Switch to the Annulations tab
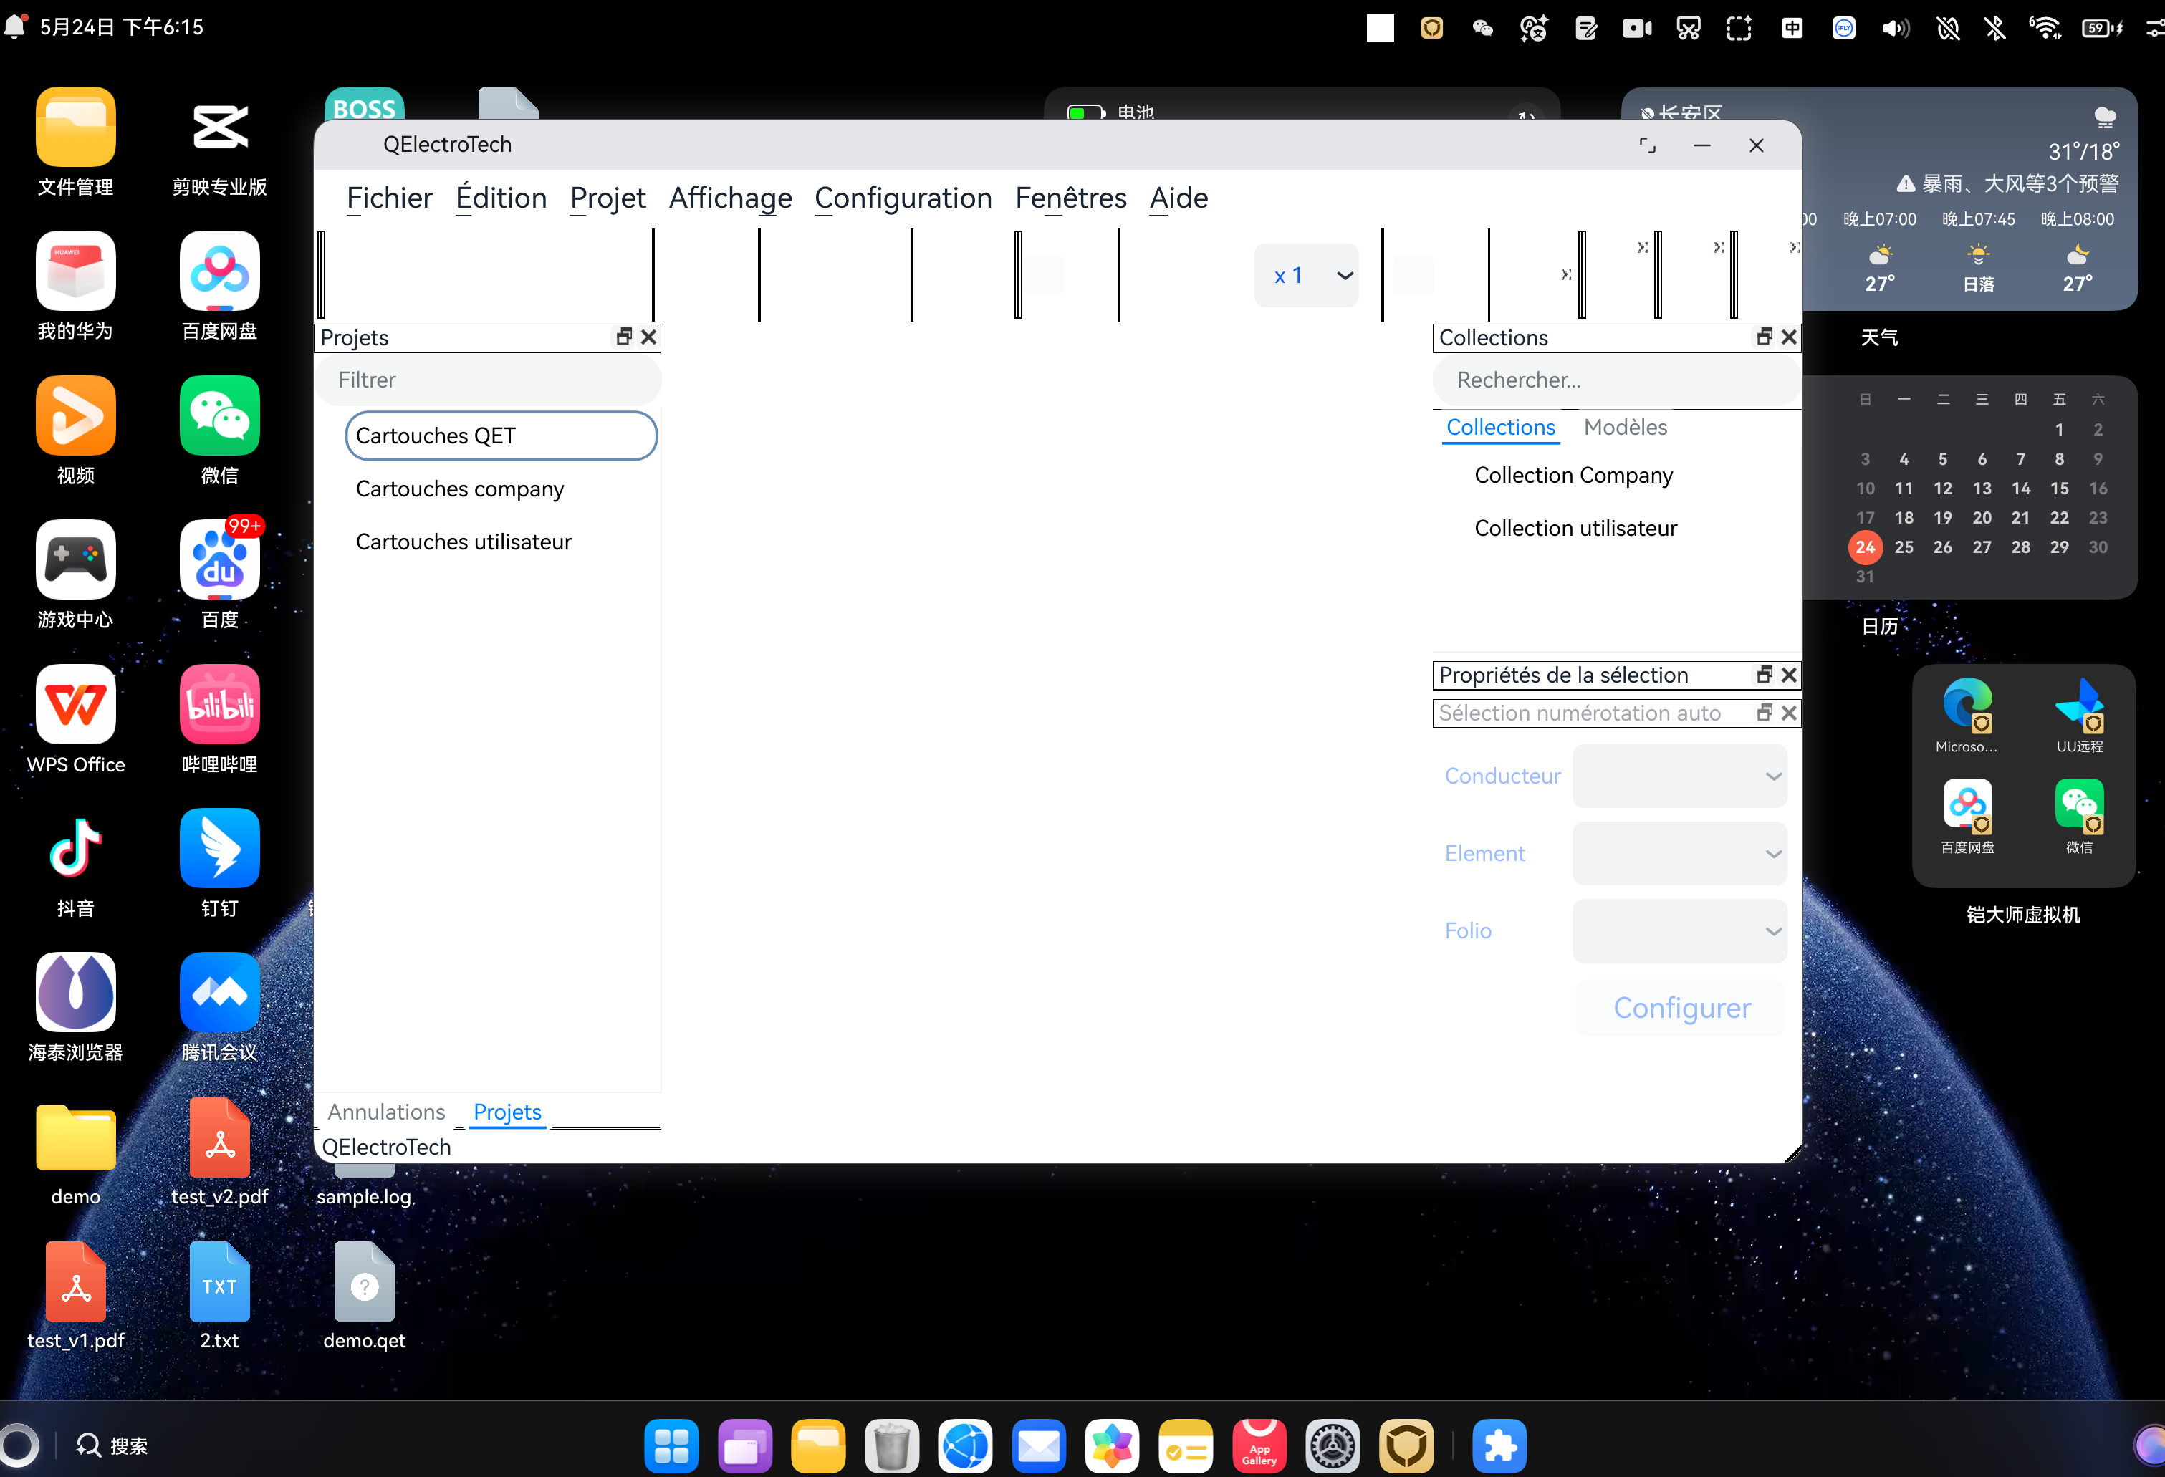2165x1477 pixels. 385,1112
